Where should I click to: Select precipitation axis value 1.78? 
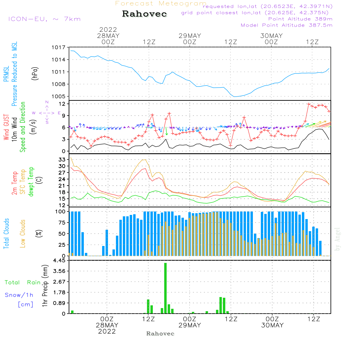click(59, 293)
